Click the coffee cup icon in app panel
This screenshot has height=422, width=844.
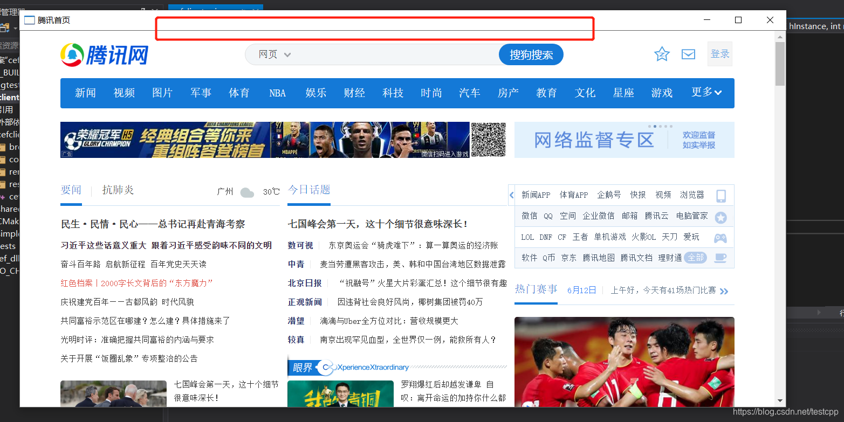pyautogui.click(x=721, y=258)
